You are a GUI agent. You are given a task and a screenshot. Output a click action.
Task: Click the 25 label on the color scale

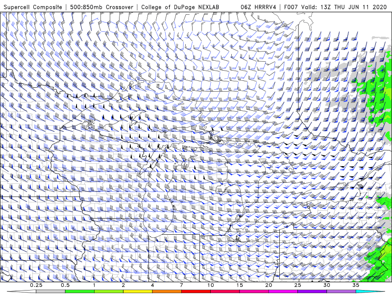pyautogui.click(x=297, y=285)
